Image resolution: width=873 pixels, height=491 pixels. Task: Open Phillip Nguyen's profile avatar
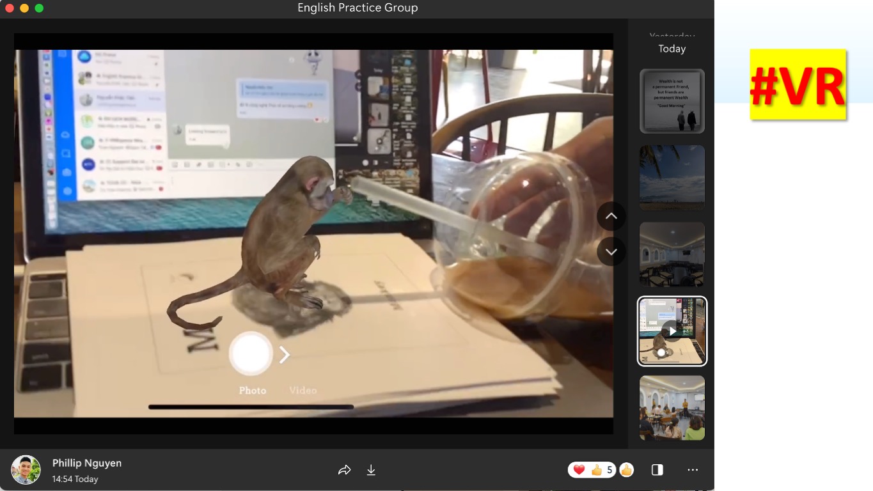pos(26,470)
